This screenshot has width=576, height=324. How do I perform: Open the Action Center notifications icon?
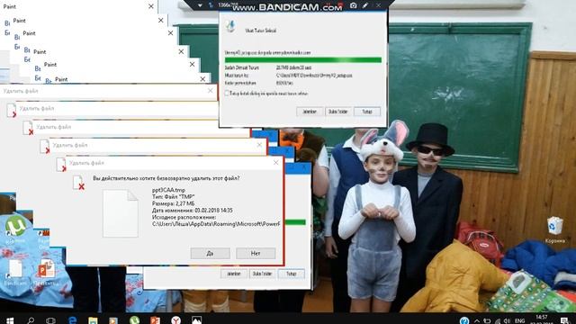(564, 320)
